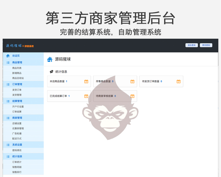Go to 销售排行 report
This screenshot has height=177, width=221.
(x=17, y=172)
